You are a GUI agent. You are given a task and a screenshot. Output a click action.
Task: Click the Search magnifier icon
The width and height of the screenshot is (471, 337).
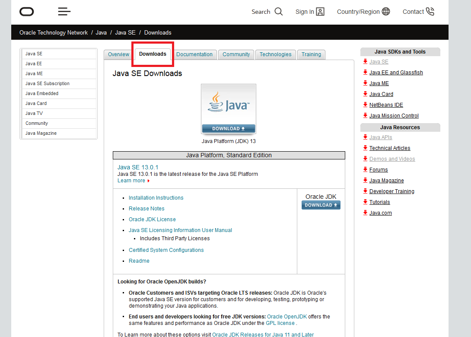tap(279, 12)
